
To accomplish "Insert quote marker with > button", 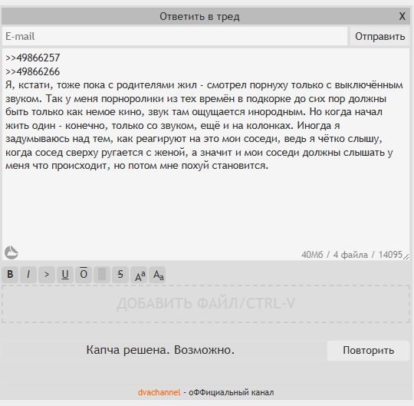I will (47, 275).
